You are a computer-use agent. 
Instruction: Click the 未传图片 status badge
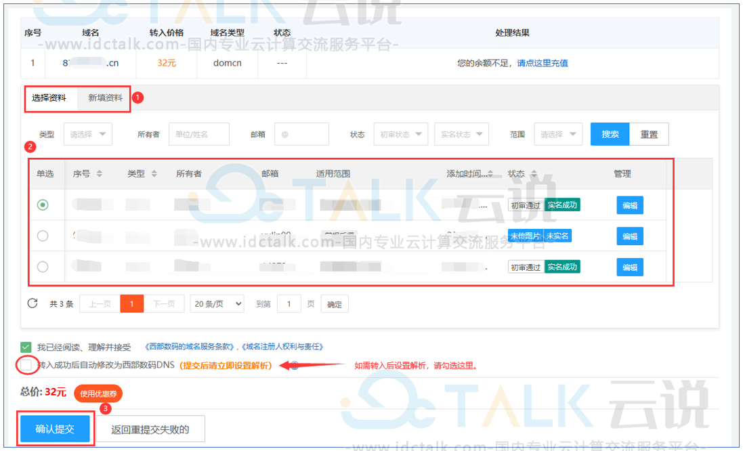pyautogui.click(x=526, y=236)
